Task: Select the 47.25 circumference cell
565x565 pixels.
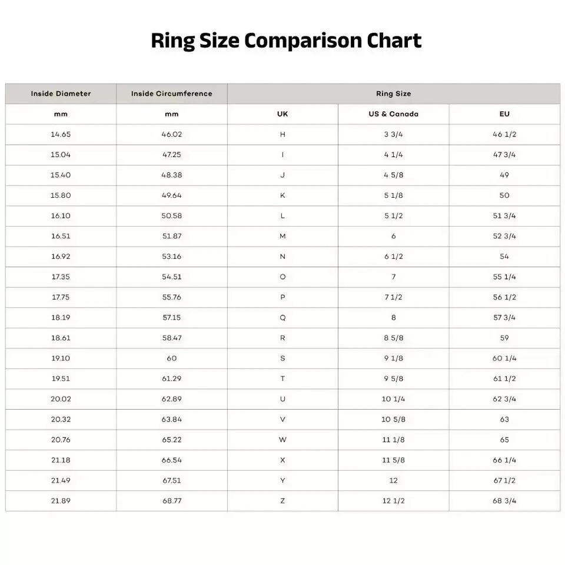Action: (171, 155)
